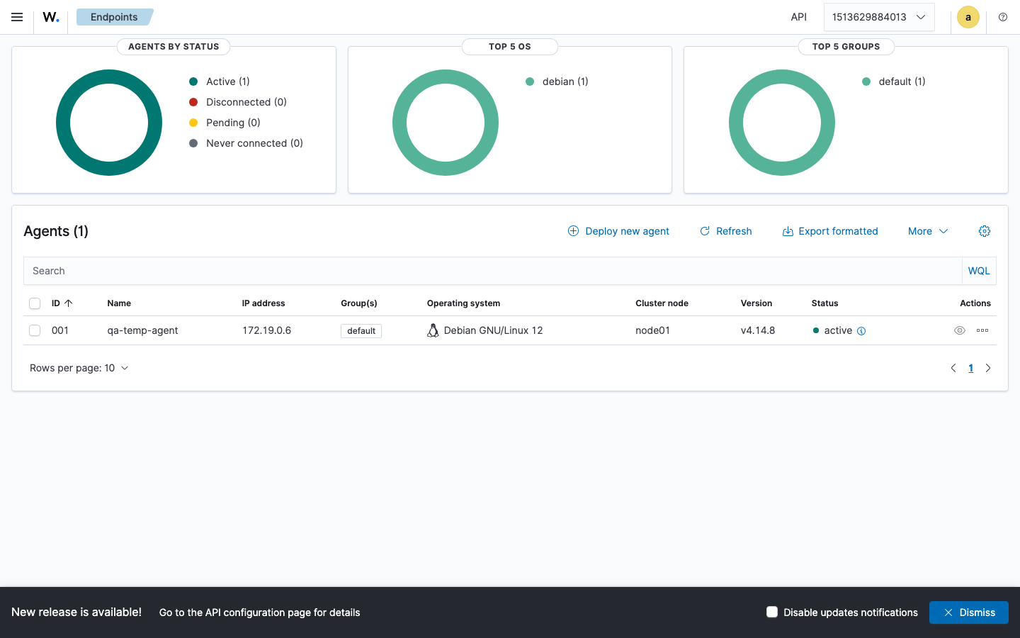This screenshot has height=638, width=1020.
Task: Click the Agents by status donut chart
Action: pyautogui.click(x=109, y=123)
